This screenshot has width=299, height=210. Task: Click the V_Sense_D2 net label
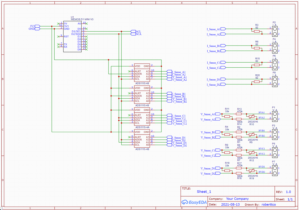click(208, 173)
